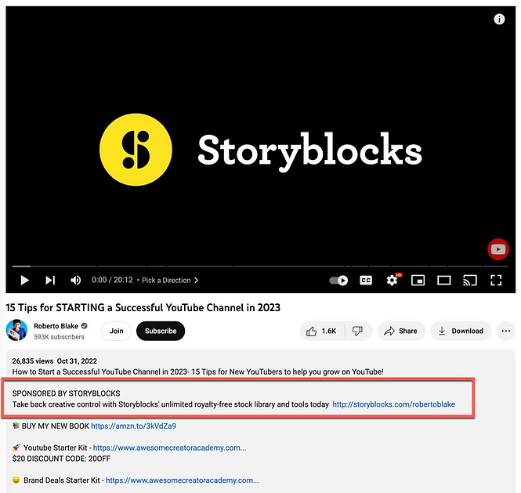Share the video
521x493 pixels.
click(x=401, y=331)
